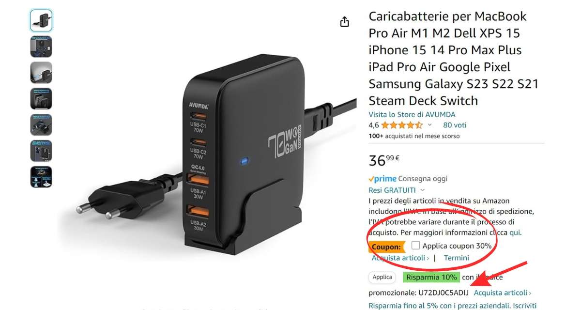The width and height of the screenshot is (581, 310).
Task: Open the 80 voti reviews link
Action: coord(455,125)
